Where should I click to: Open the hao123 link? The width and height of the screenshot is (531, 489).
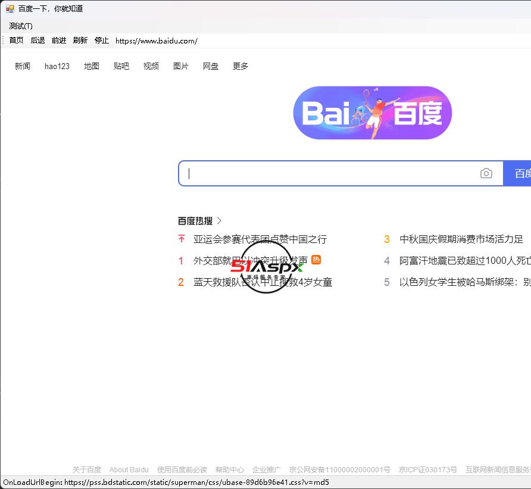point(57,66)
